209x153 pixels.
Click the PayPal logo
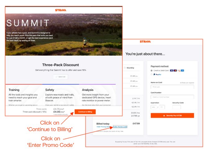coord(157,74)
